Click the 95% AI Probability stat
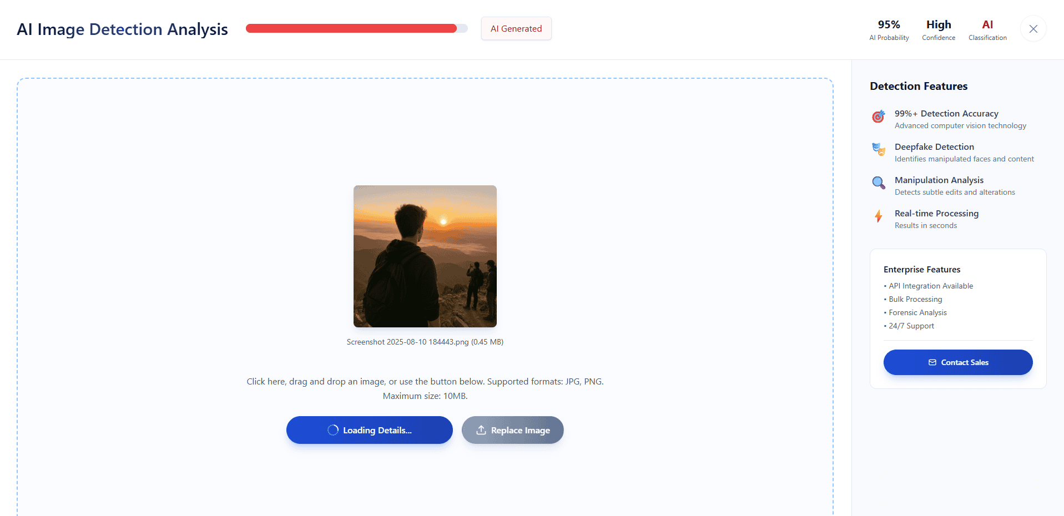The image size is (1064, 516). [889, 30]
